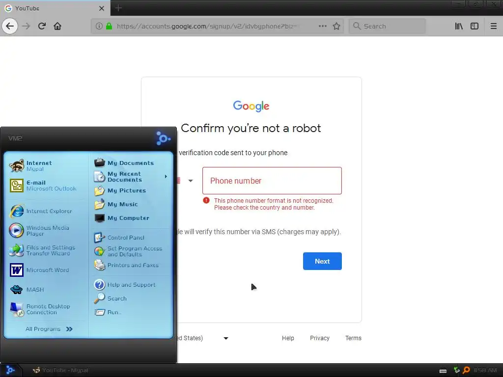Click the Phone number input field

coord(272,181)
